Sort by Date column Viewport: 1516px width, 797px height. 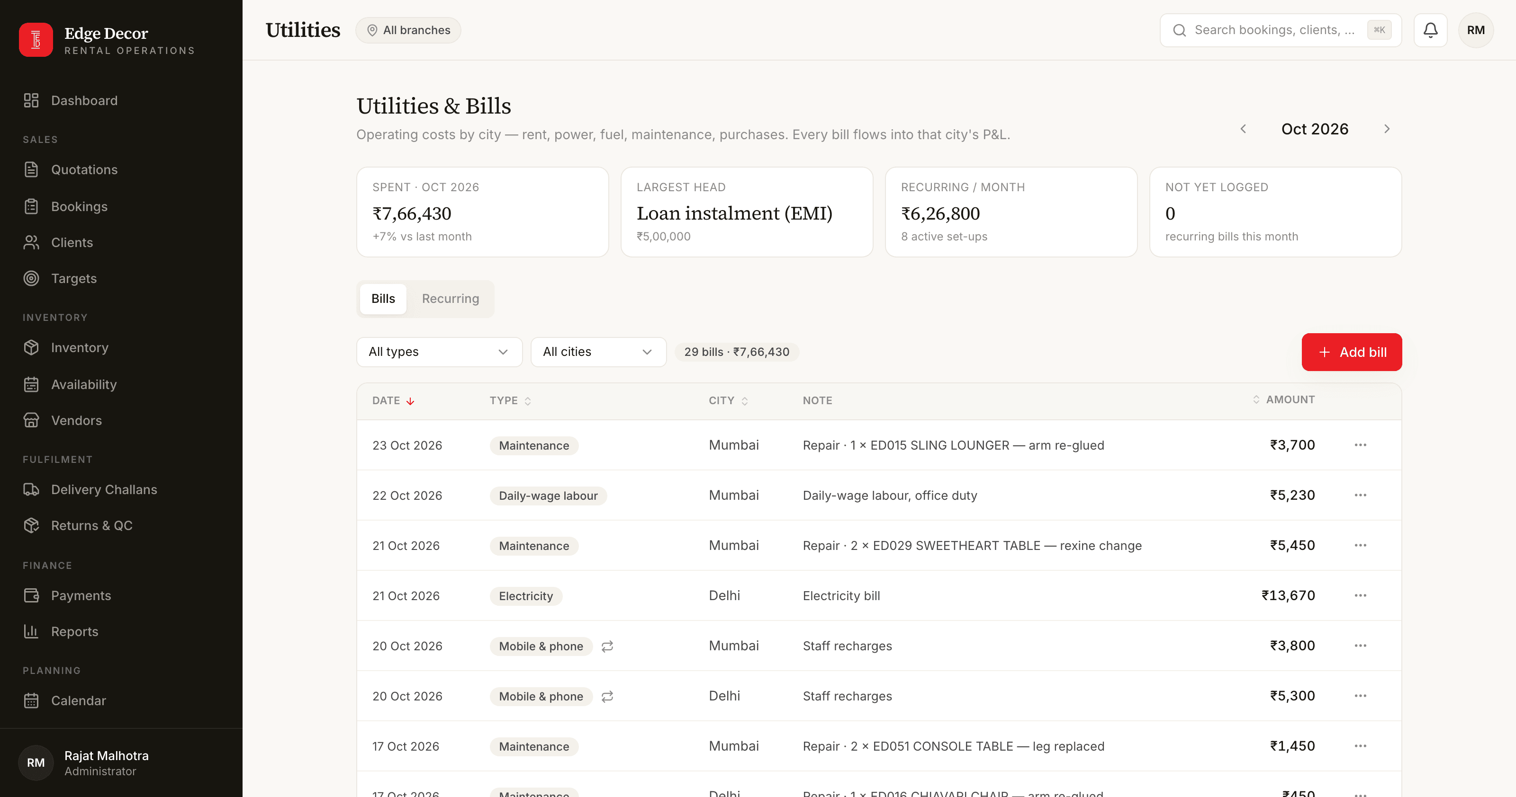pyautogui.click(x=393, y=400)
